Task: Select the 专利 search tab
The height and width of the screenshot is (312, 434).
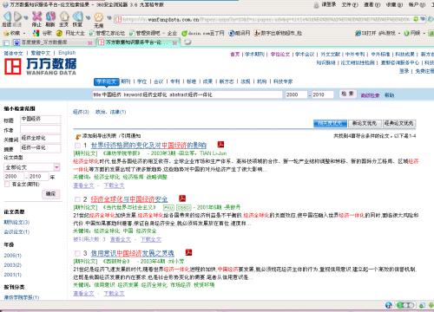Action: click(175, 81)
